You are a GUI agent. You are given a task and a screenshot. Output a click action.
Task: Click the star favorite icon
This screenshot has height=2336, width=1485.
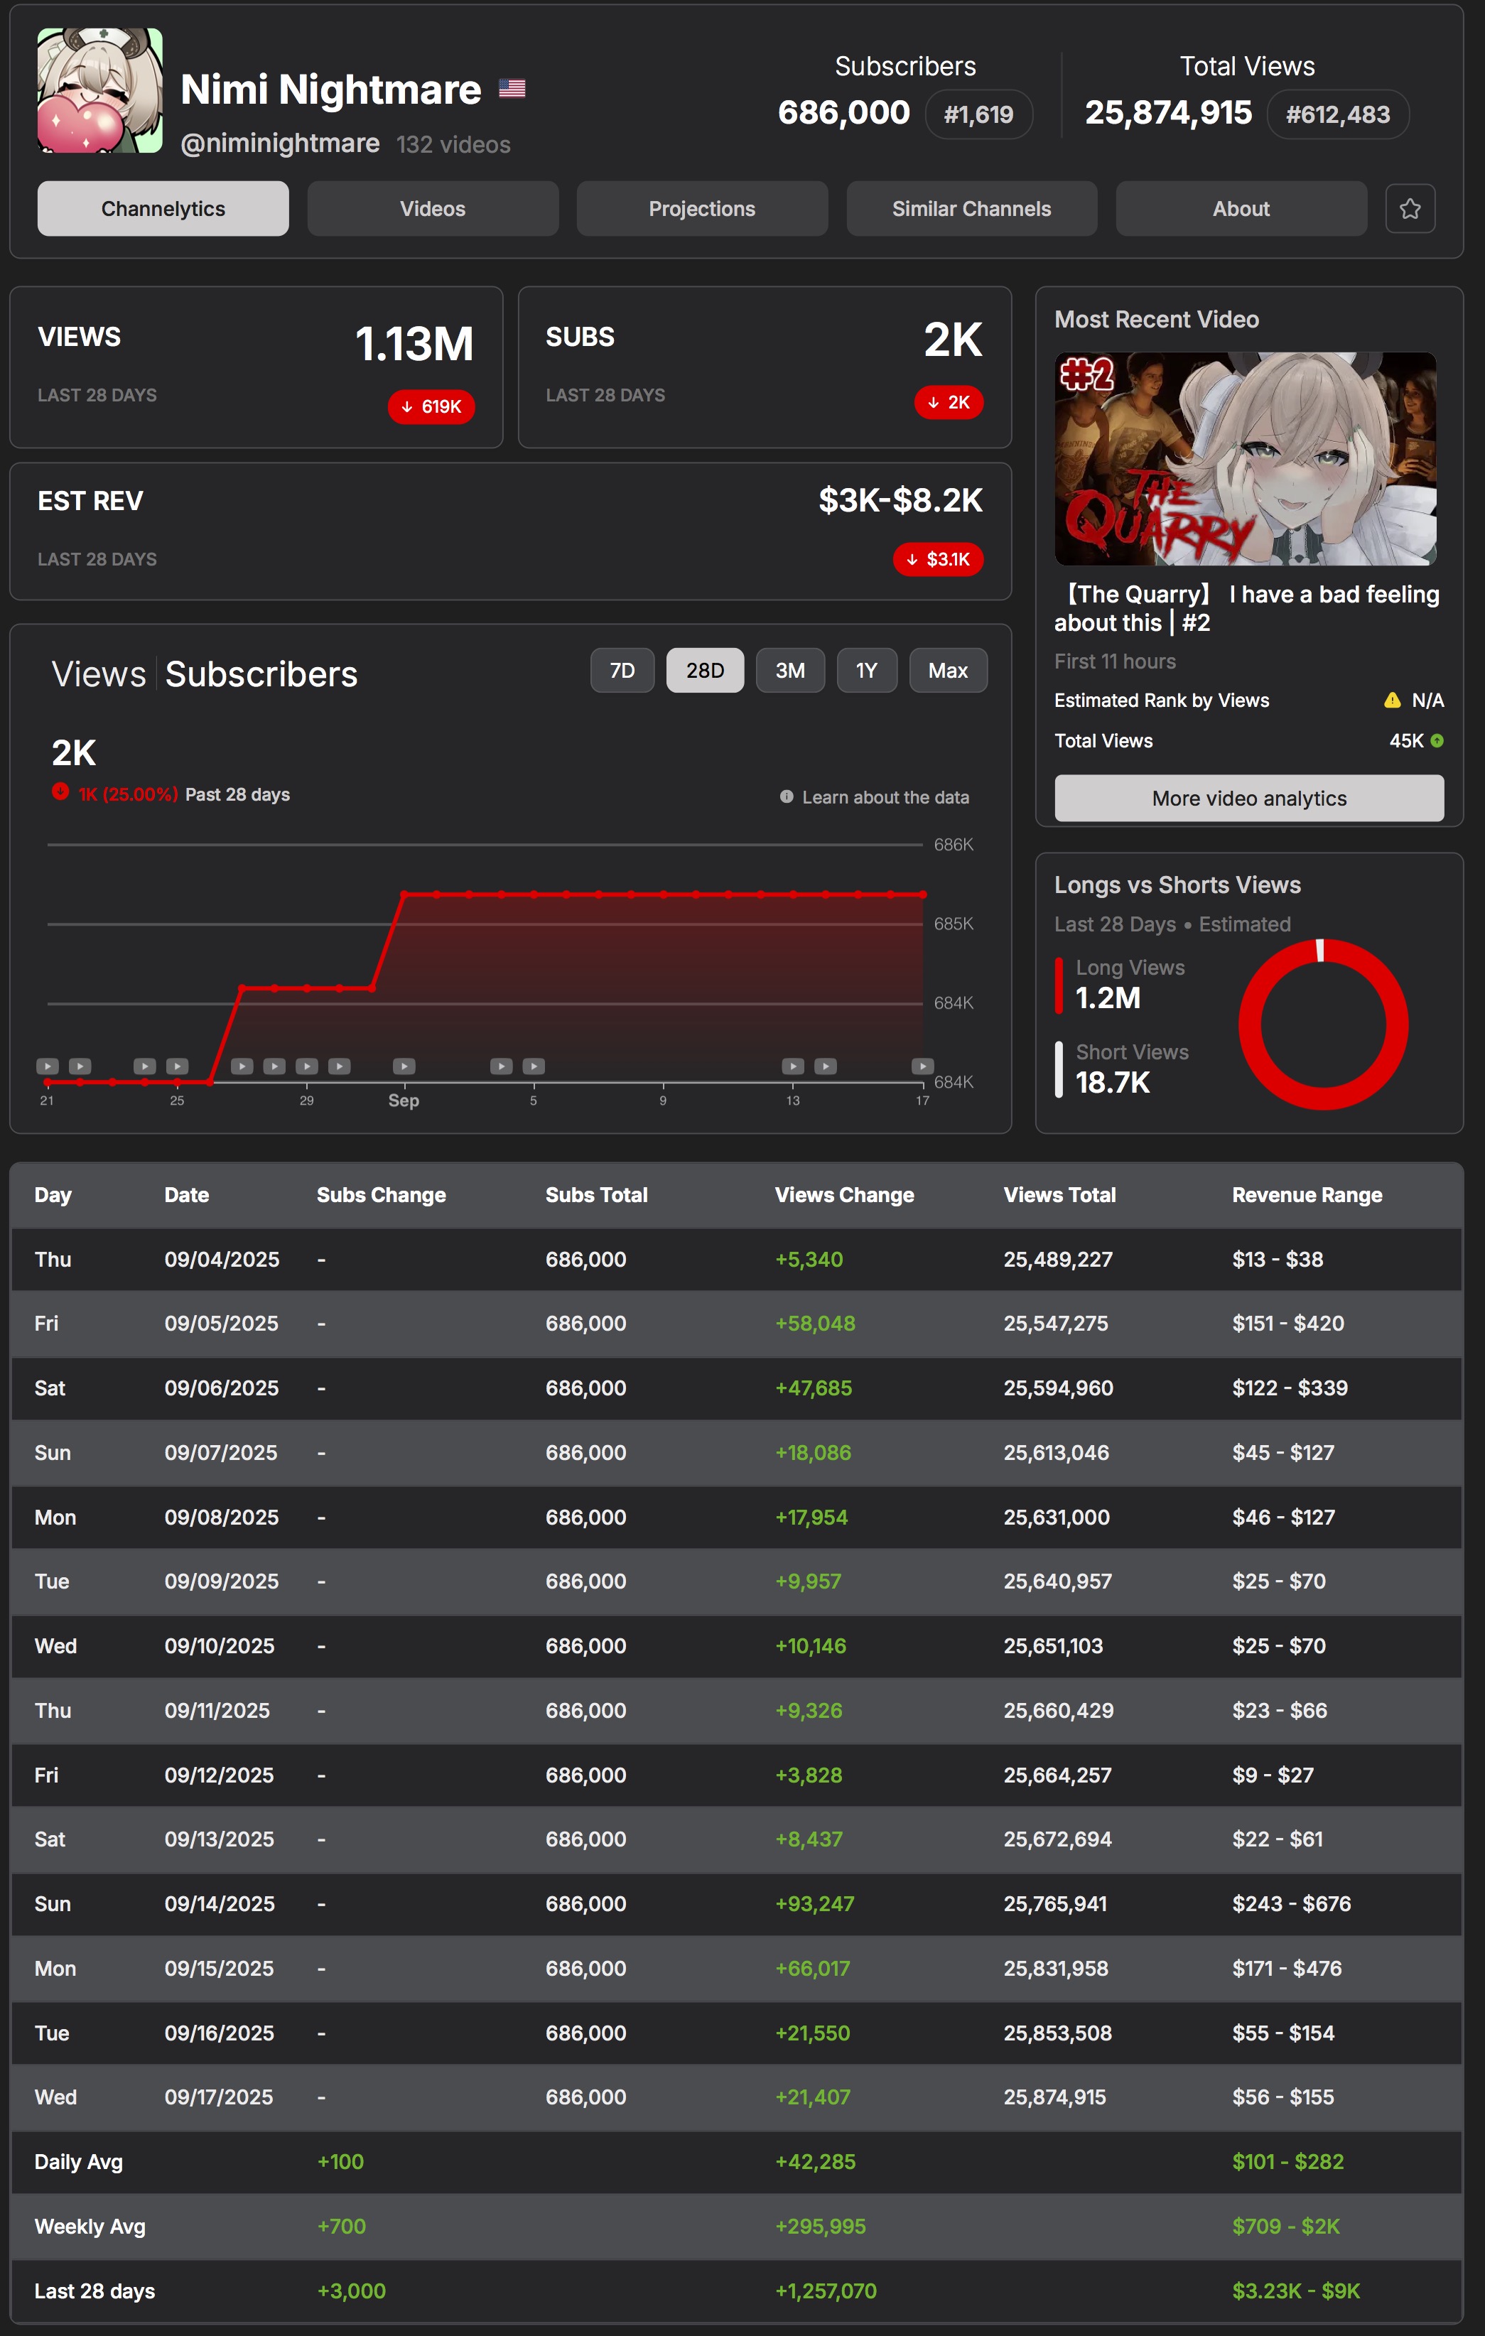[1410, 209]
